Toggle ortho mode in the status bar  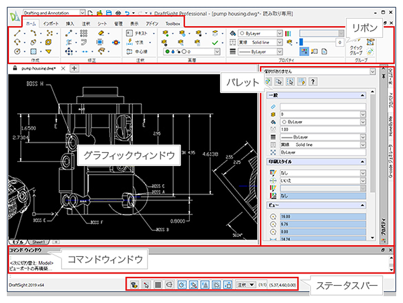[x=169, y=284]
